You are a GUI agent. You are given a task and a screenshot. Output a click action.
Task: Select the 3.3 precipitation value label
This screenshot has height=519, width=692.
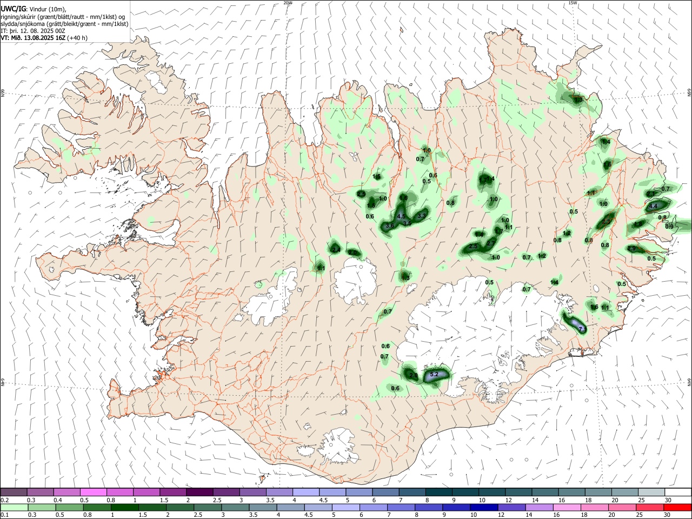[422, 216]
